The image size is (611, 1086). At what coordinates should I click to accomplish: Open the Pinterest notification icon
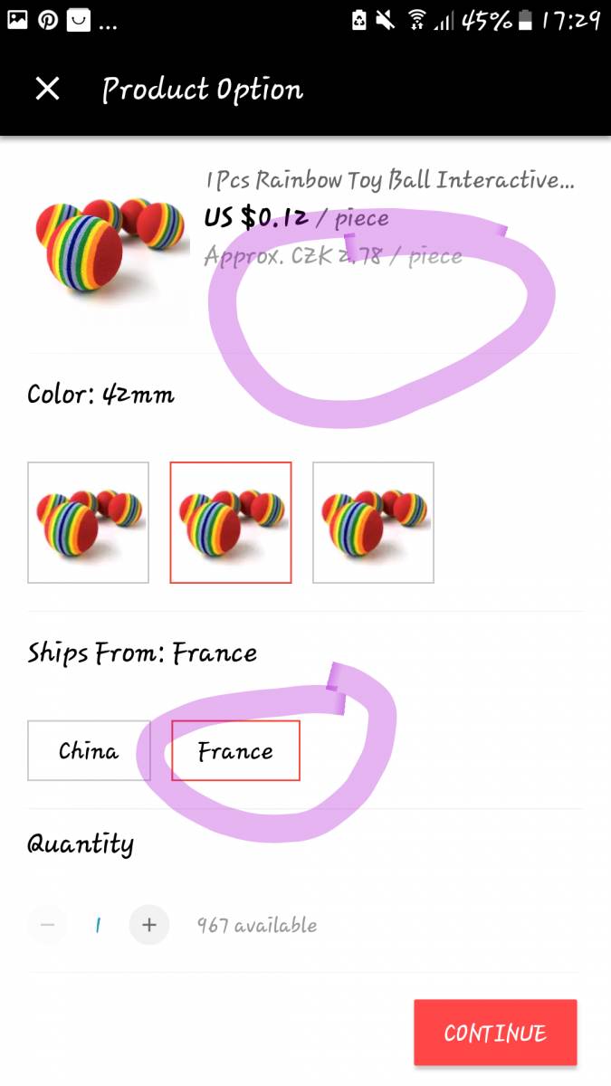tap(48, 20)
